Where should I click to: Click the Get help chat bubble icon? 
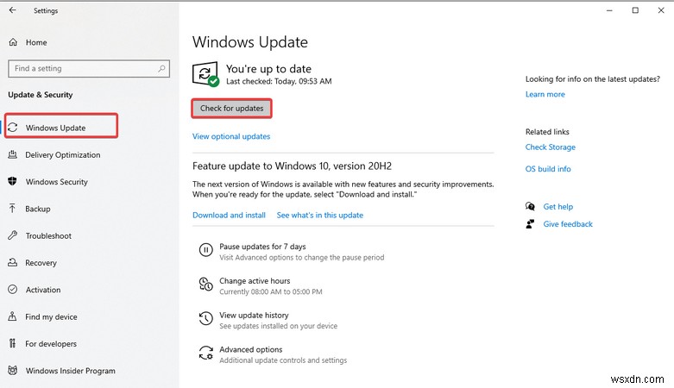(530, 206)
